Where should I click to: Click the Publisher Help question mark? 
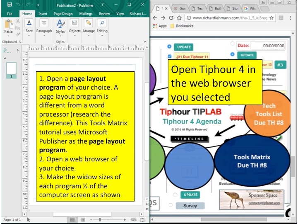[x=103, y=5]
